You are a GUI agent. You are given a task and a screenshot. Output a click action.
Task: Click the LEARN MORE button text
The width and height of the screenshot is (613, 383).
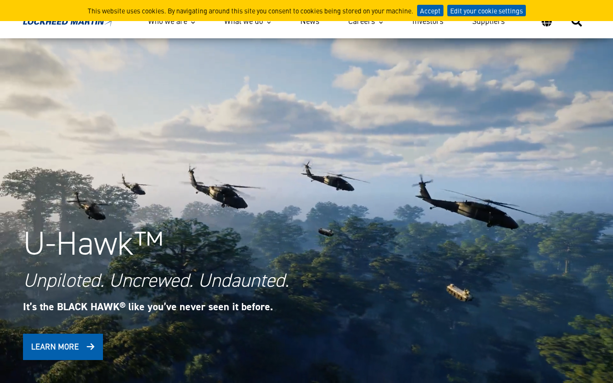(x=55, y=347)
